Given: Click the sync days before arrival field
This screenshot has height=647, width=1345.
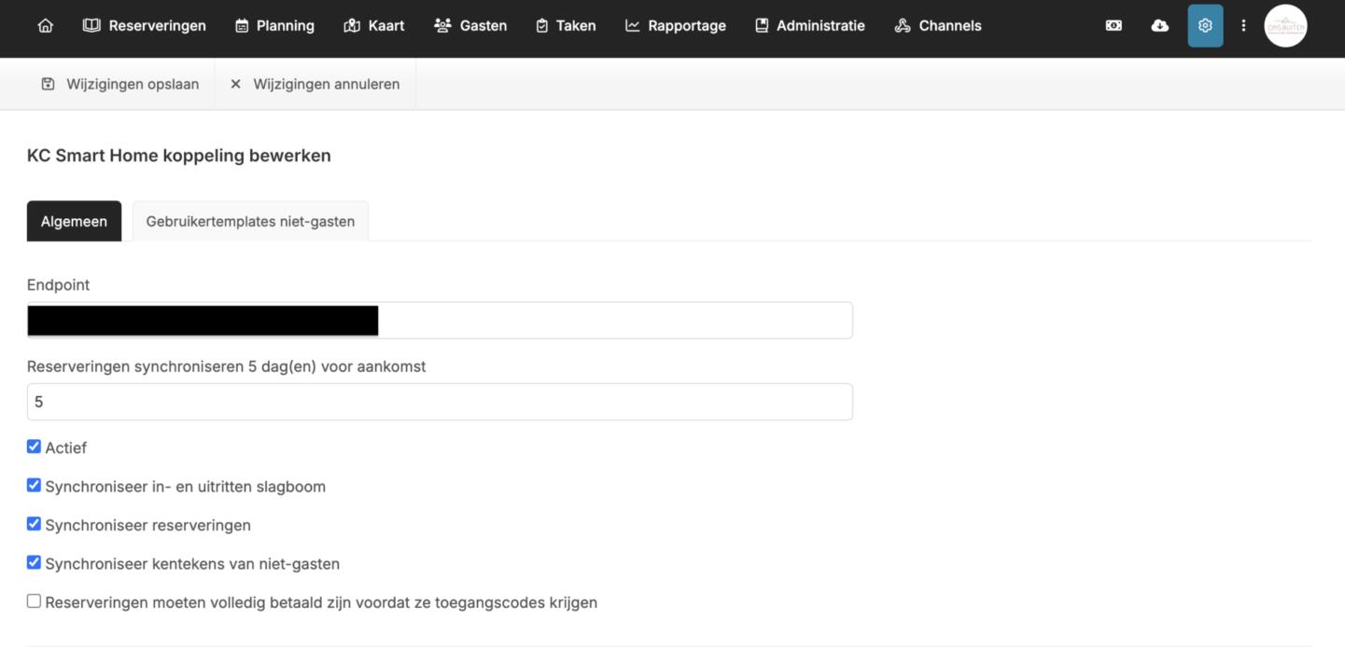Looking at the screenshot, I should pyautogui.click(x=440, y=402).
